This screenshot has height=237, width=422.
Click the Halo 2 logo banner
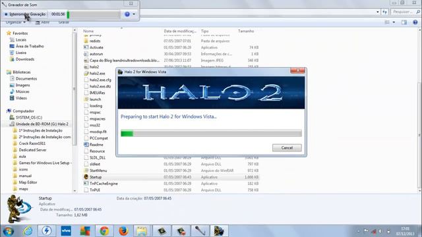pyautogui.click(x=211, y=93)
